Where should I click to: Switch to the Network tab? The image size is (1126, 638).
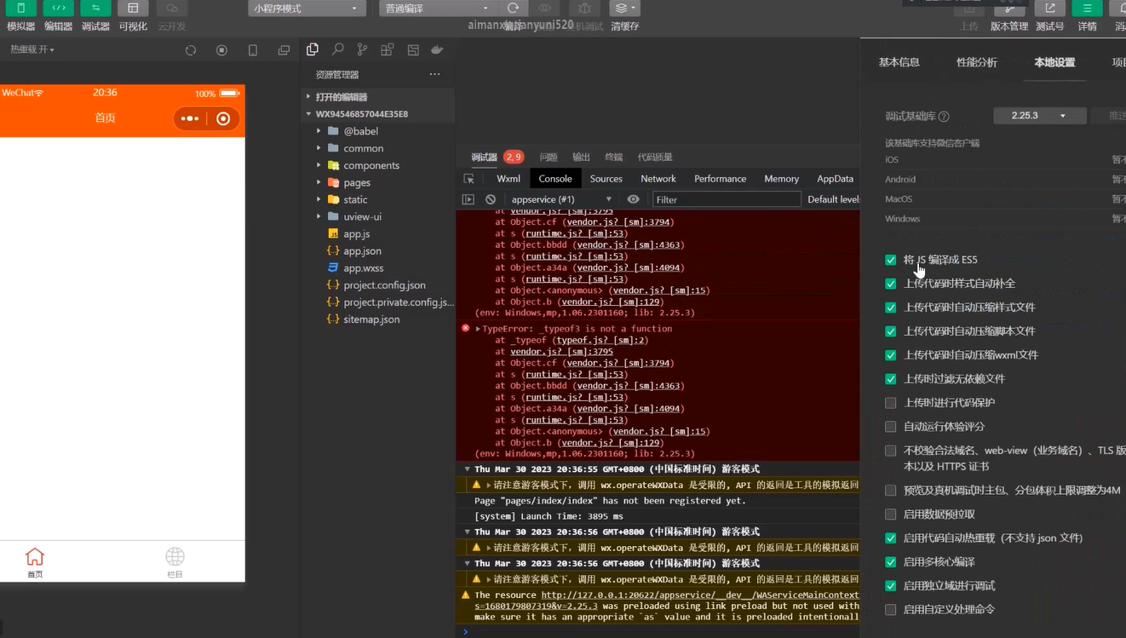coord(658,179)
